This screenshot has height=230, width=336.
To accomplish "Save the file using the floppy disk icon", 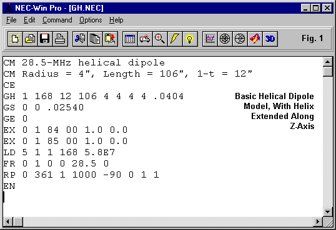I will point(45,39).
